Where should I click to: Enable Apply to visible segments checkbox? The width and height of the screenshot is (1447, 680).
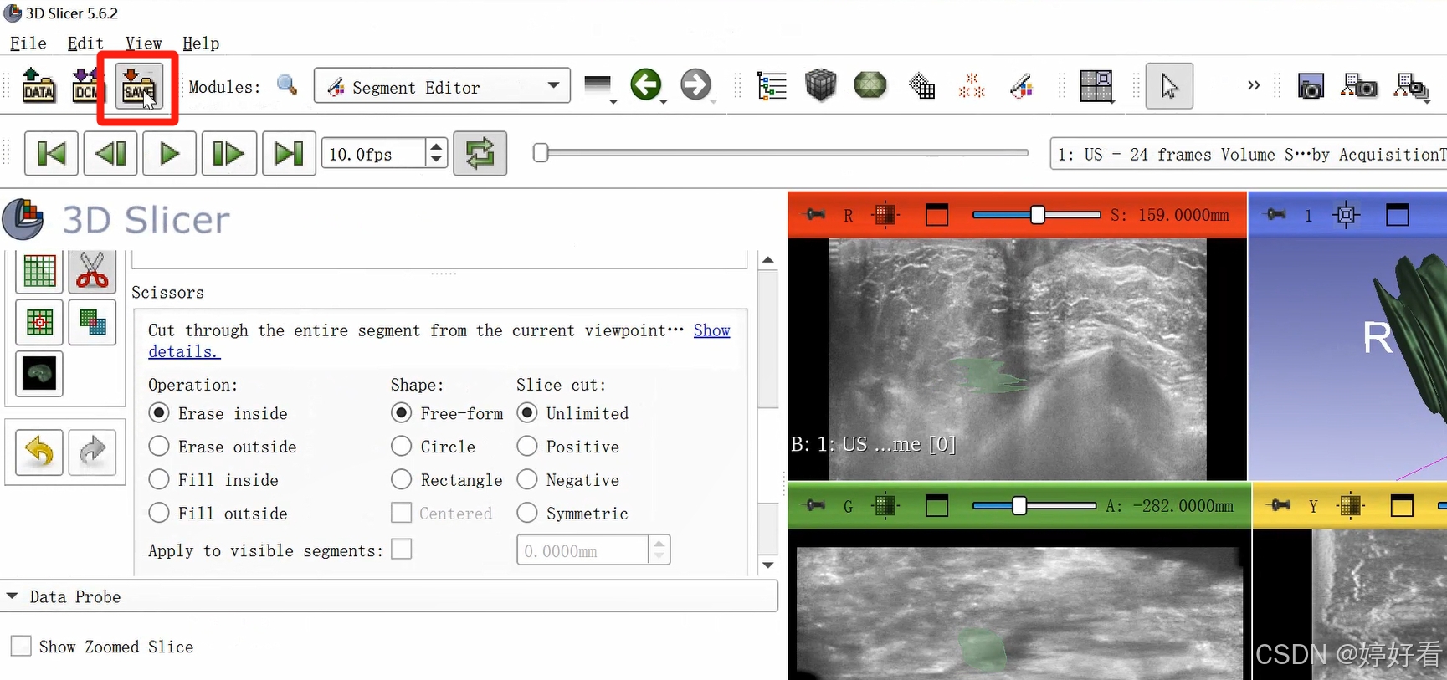(402, 549)
